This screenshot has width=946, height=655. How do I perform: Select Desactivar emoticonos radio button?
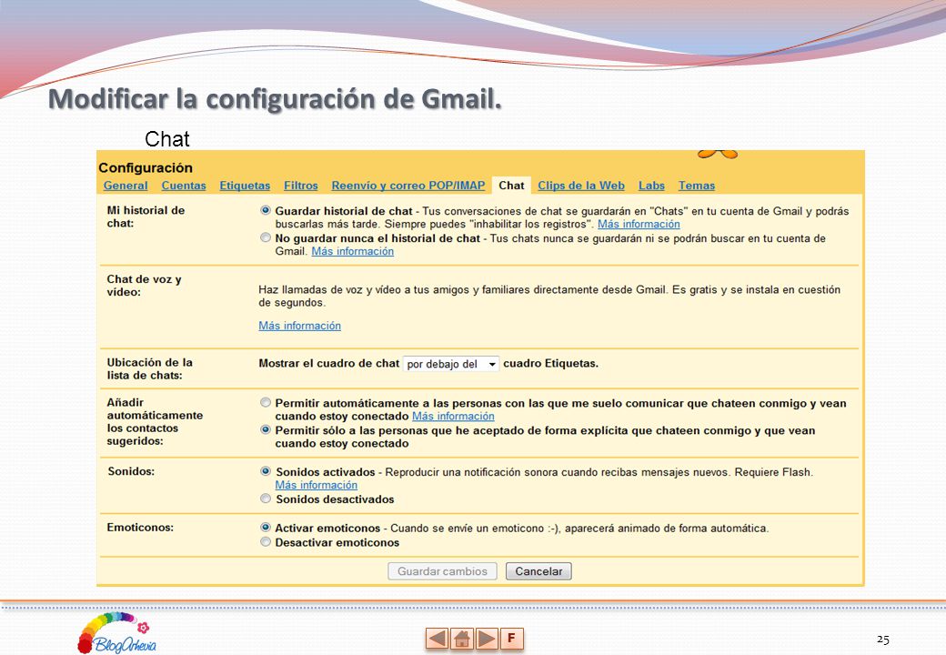(266, 541)
